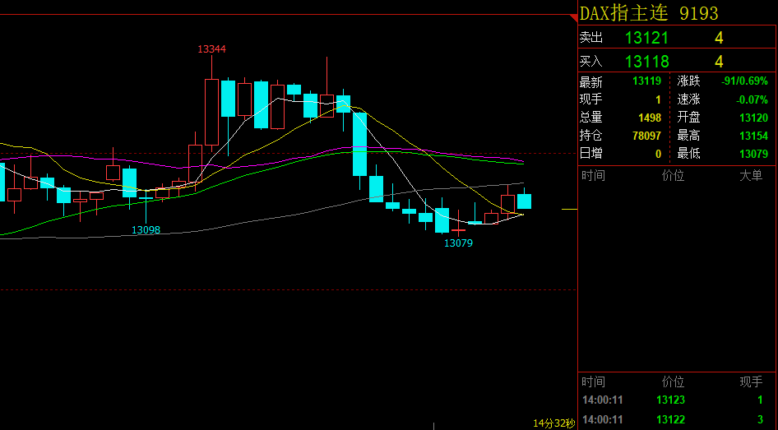This screenshot has width=778, height=430.
Task: Click the sell volume 4 beside 13121
Action: point(719,38)
